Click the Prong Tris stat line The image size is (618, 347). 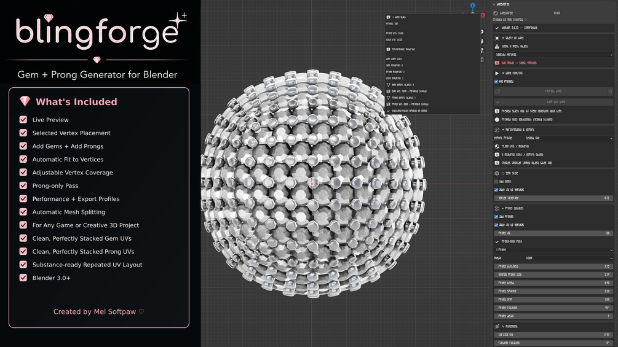395,33
